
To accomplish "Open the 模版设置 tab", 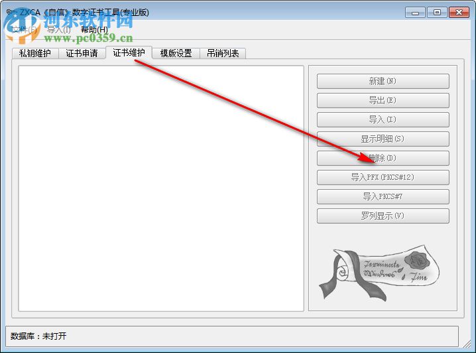I will tap(176, 54).
